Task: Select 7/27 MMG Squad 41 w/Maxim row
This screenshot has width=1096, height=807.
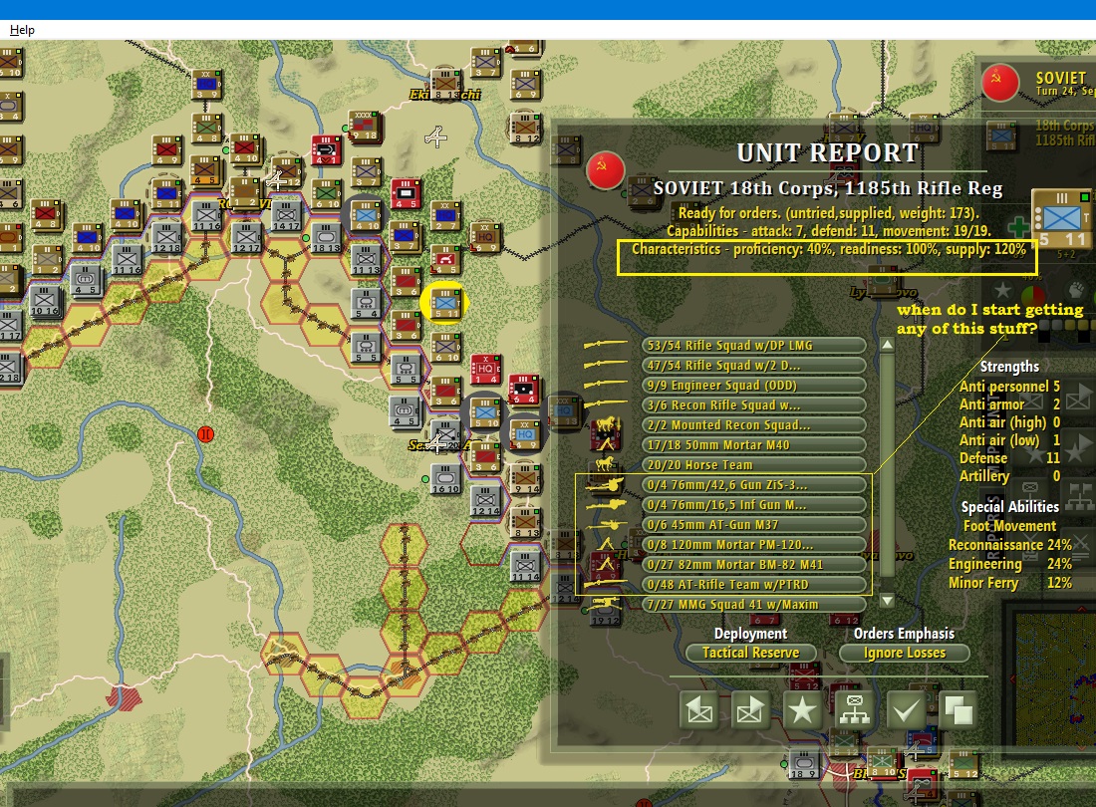Action: (x=754, y=604)
